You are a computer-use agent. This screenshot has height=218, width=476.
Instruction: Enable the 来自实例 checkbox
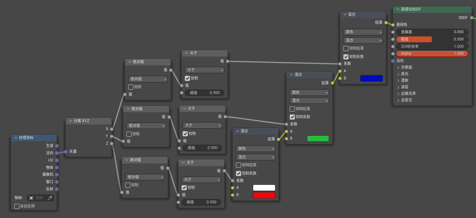[x=17, y=206]
